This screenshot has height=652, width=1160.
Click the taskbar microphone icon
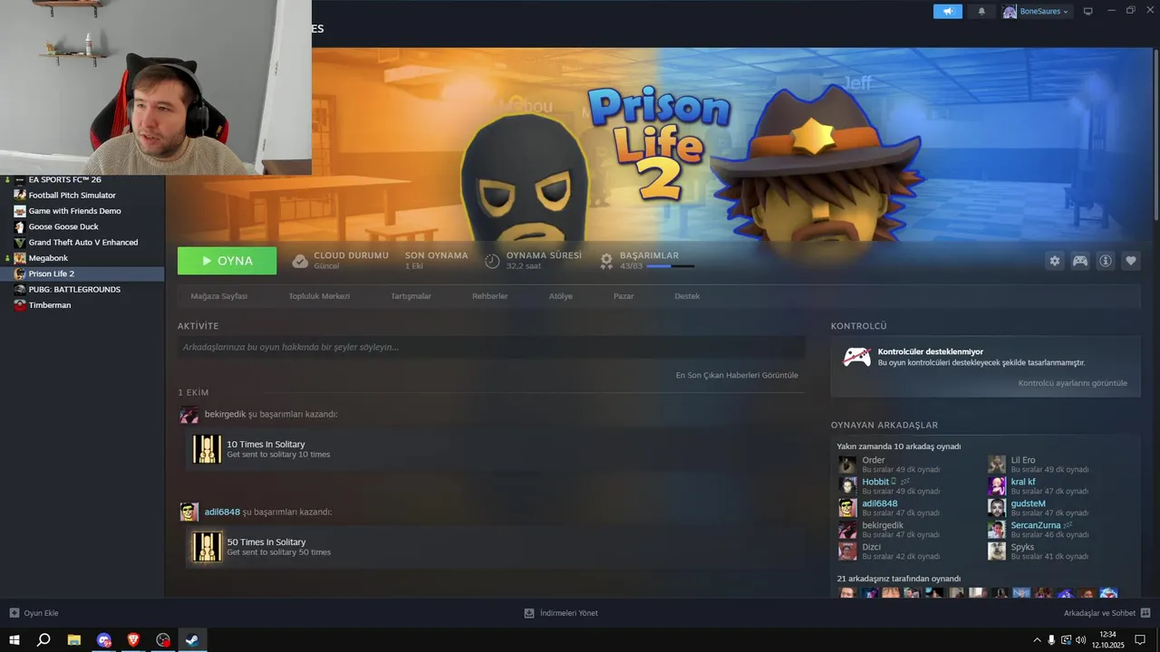click(x=1051, y=640)
